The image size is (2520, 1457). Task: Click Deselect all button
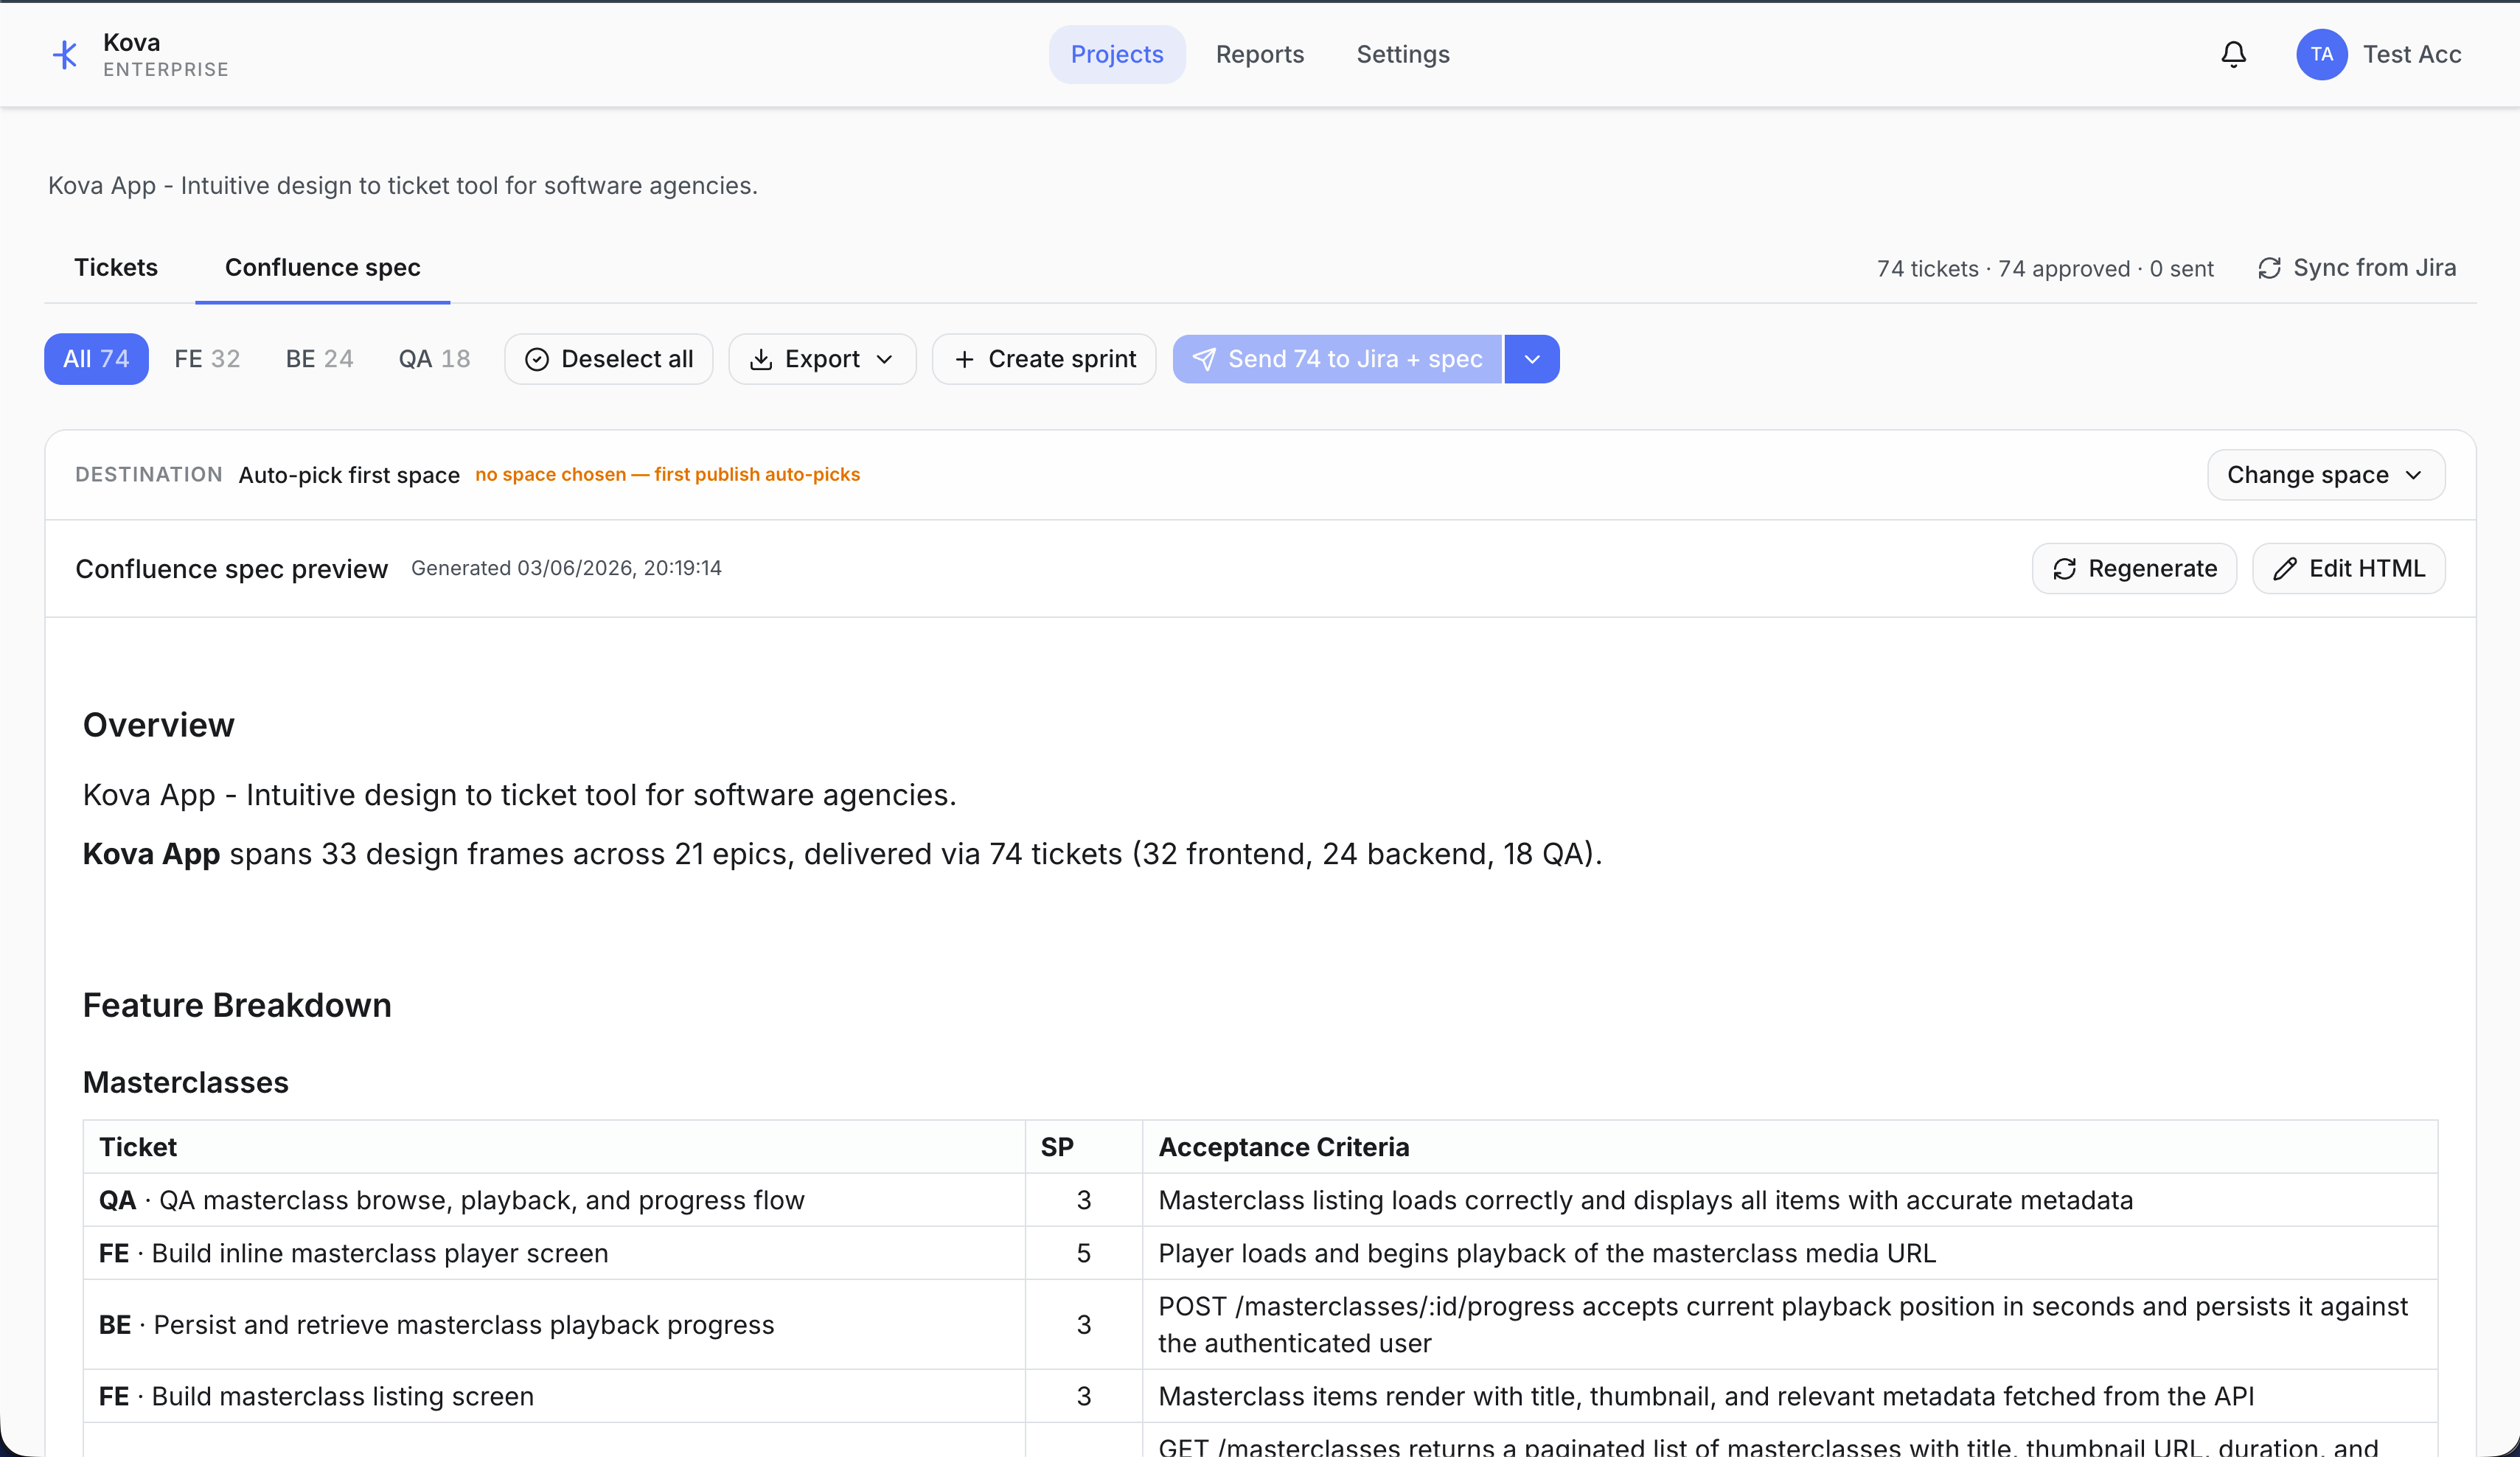(609, 359)
